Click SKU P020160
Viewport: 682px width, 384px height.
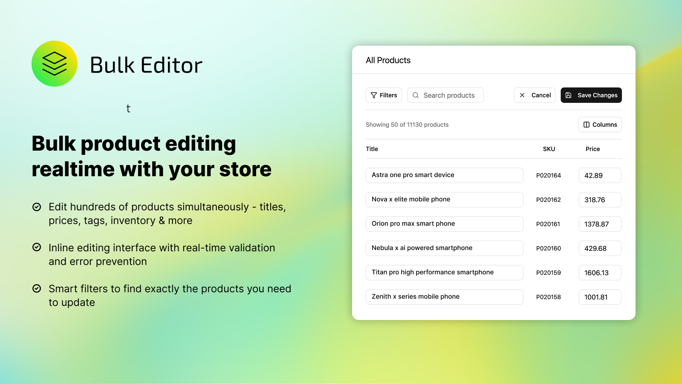(549, 248)
